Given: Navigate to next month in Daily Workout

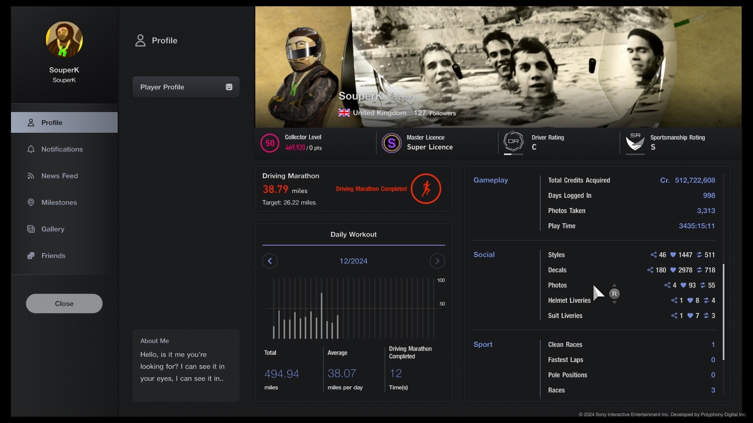Looking at the screenshot, I should (438, 261).
